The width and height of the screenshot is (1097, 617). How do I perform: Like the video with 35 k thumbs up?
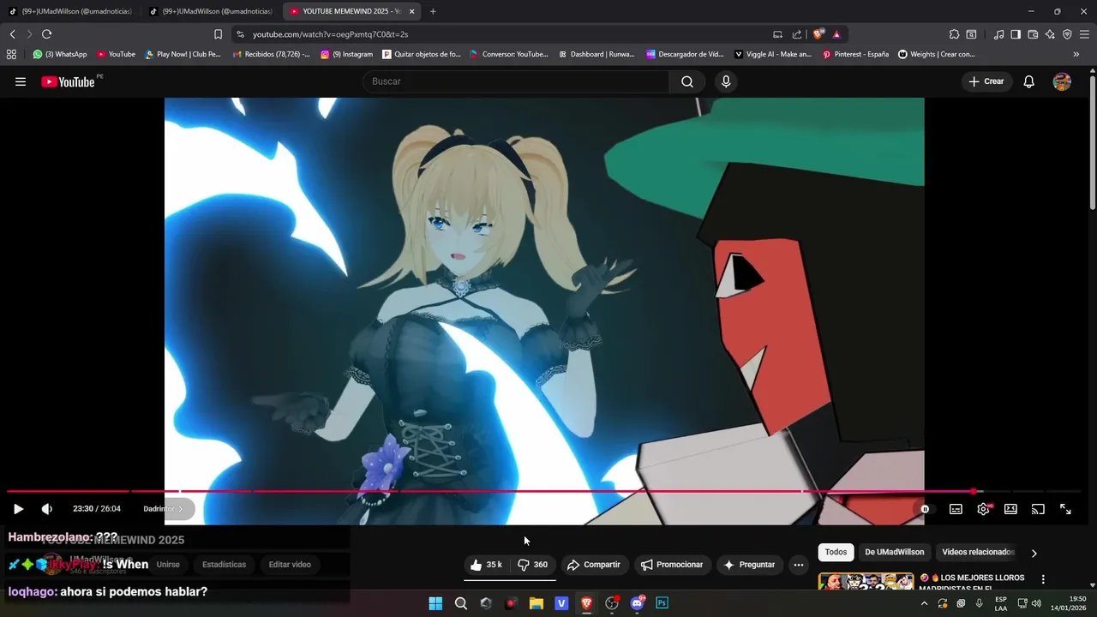point(486,565)
